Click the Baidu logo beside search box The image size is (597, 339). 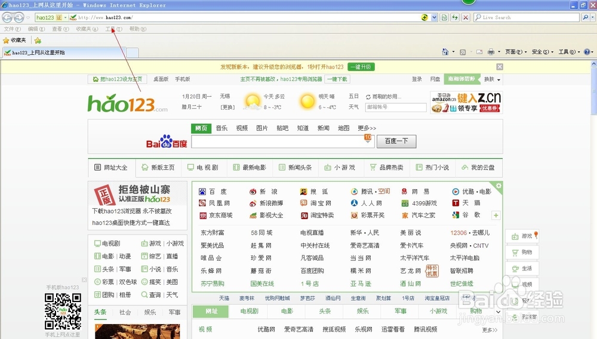(167, 141)
